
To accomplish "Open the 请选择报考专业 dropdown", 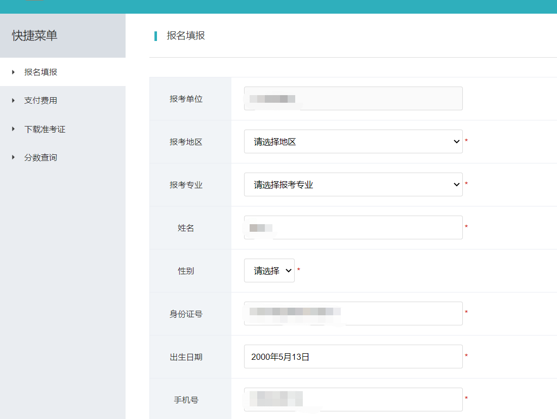I will tap(353, 185).
